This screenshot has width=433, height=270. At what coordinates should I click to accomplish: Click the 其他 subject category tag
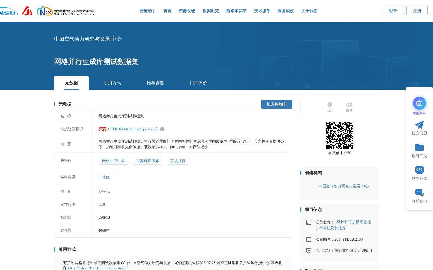point(106,177)
